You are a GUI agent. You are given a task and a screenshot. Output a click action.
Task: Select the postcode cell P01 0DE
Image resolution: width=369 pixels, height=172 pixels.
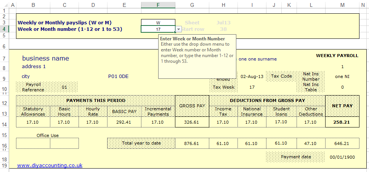[118, 76]
